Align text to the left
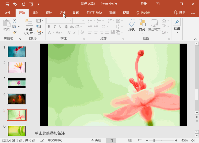Image resolution: width=199 pixels, height=143 pixels. pyautogui.click(x=90, y=32)
